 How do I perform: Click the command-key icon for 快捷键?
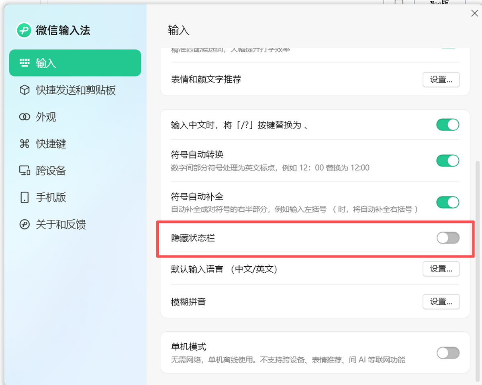pos(25,144)
